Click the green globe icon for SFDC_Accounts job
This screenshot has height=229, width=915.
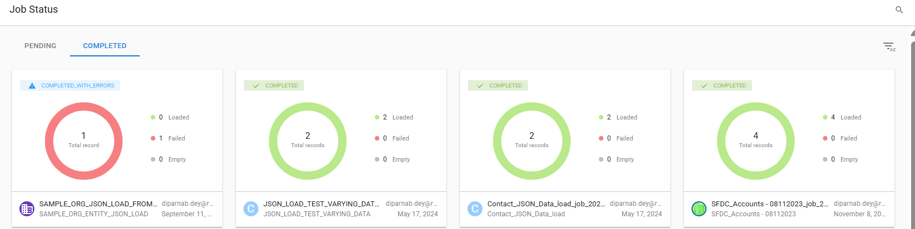click(699, 209)
